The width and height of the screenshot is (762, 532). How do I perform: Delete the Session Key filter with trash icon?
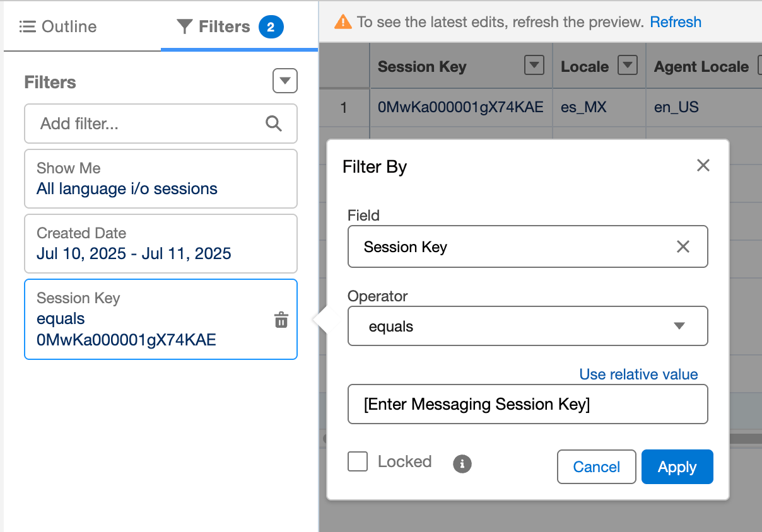[x=281, y=320]
